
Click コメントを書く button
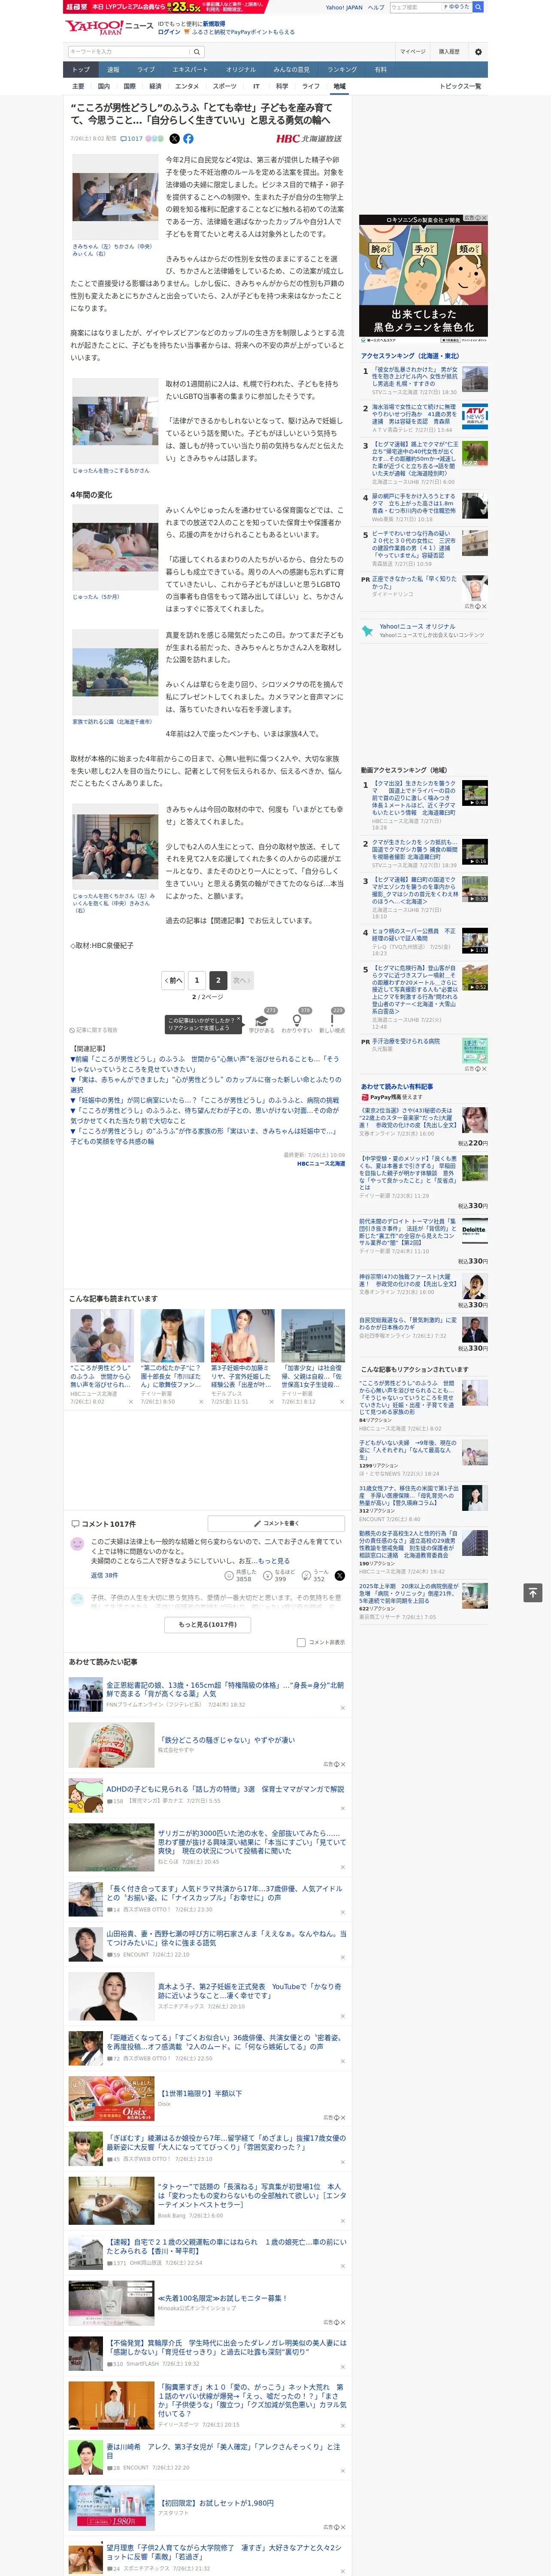(x=275, y=1524)
